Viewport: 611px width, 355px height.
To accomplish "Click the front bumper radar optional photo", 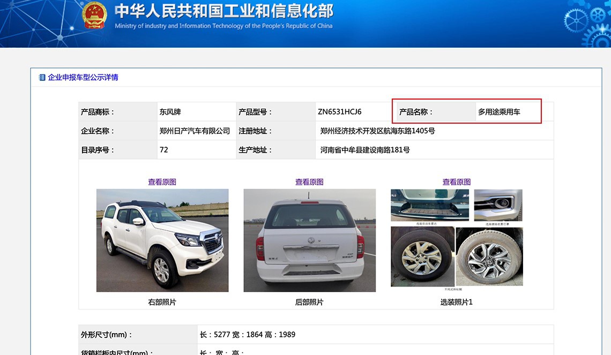I will [430, 205].
